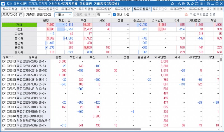This screenshot has width=224, height=132.
Task: Select the 국고03375-3103(26-3) row
Action: pos(110,107)
